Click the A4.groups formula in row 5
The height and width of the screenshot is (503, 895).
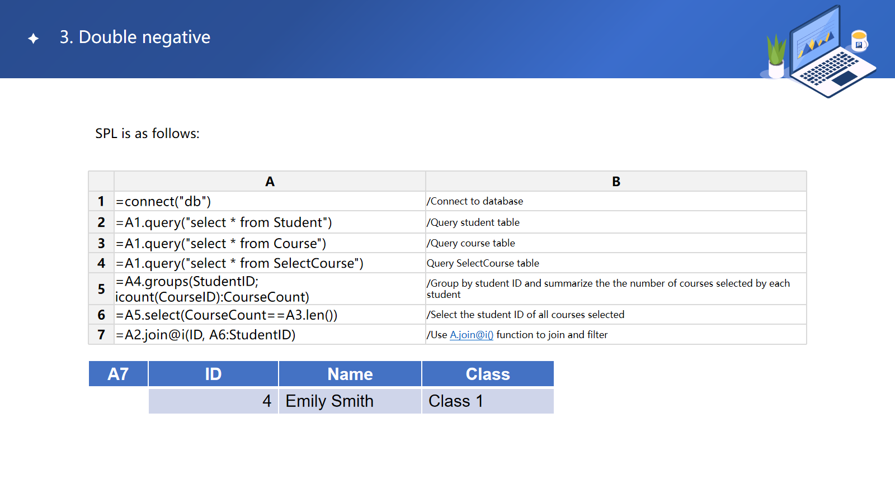(270, 289)
